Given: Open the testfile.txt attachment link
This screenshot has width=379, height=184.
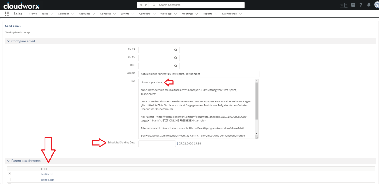Looking at the screenshot, I should 46,174.
